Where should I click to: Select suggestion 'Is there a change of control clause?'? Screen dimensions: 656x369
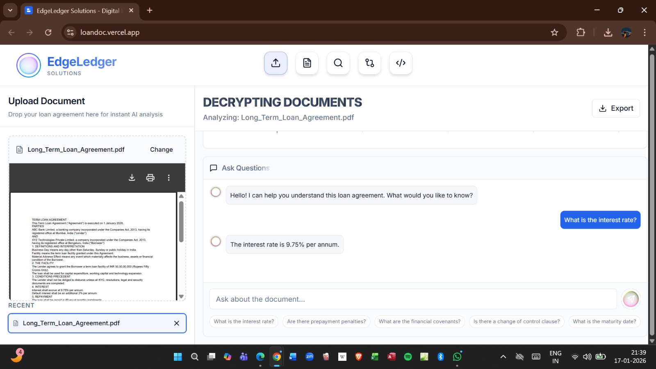[x=517, y=321]
